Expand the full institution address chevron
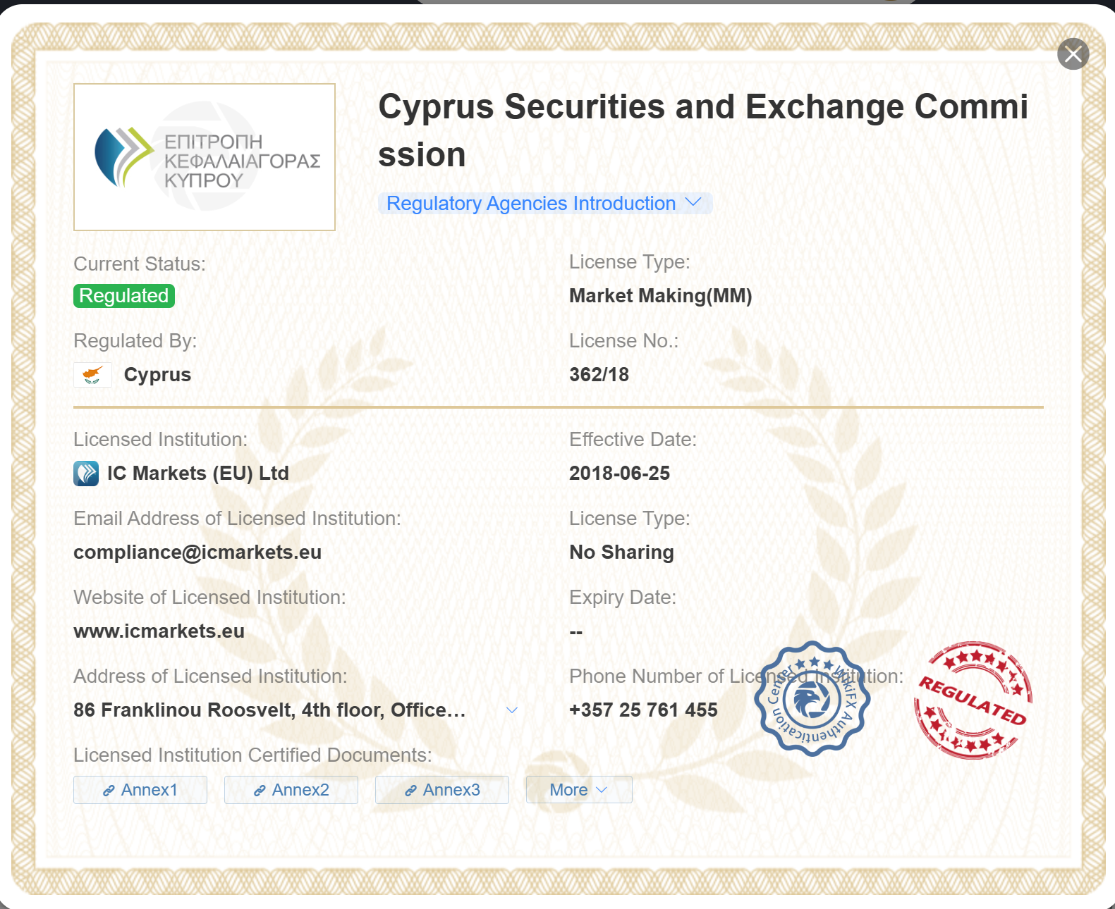 click(x=512, y=710)
